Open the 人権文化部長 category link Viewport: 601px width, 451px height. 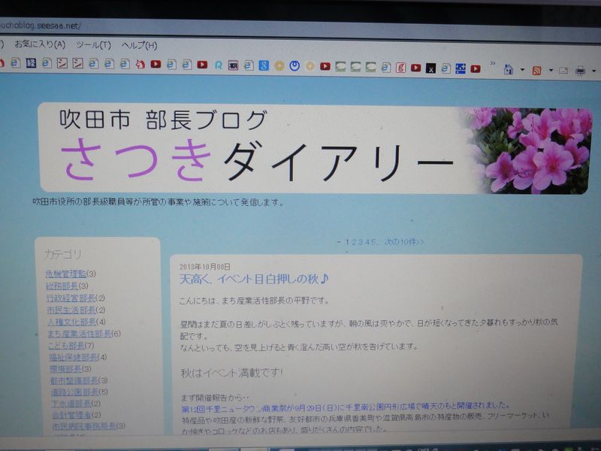click(x=72, y=322)
